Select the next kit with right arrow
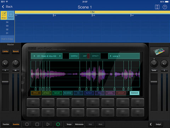The image size is (170, 128). point(60,56)
